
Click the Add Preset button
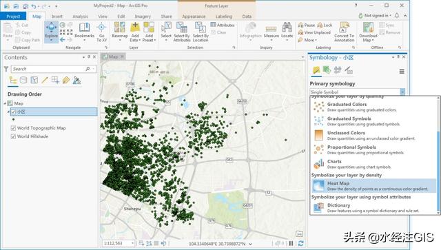149,32
